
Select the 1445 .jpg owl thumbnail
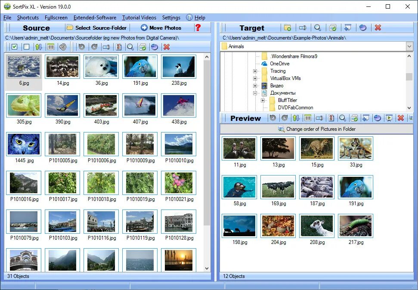click(24, 144)
